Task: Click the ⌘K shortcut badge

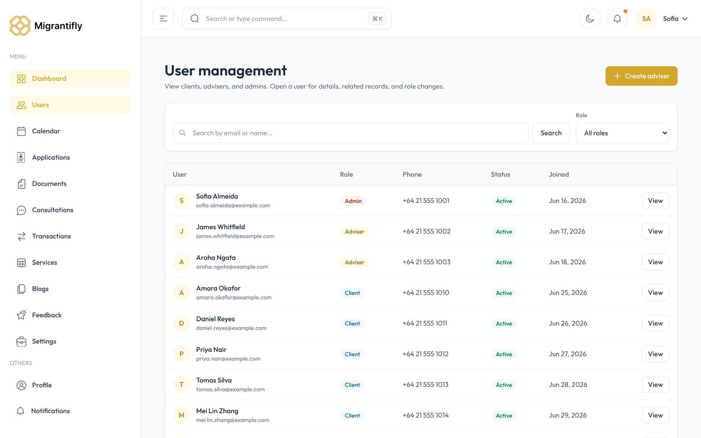Action: click(x=377, y=18)
